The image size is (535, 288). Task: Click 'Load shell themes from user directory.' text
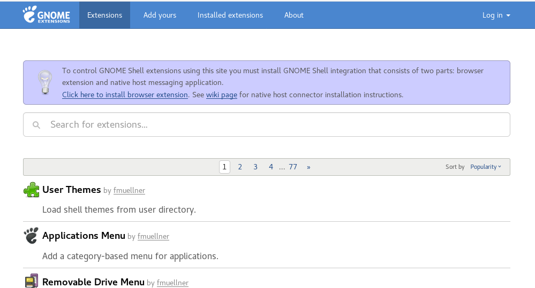(x=119, y=209)
